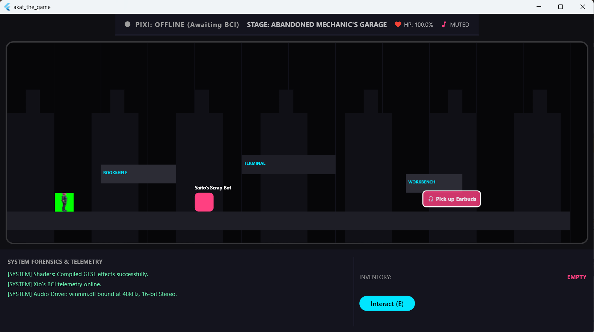Click the headphones icon on the Earbuds prompt
The width and height of the screenshot is (594, 332).
(431, 199)
